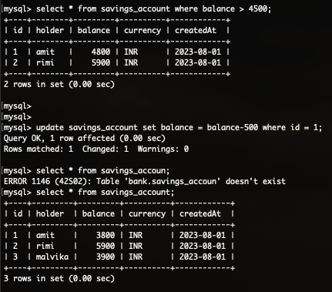The image size is (332, 292).
Task: Click the update savings_account command line
Action: (x=163, y=128)
